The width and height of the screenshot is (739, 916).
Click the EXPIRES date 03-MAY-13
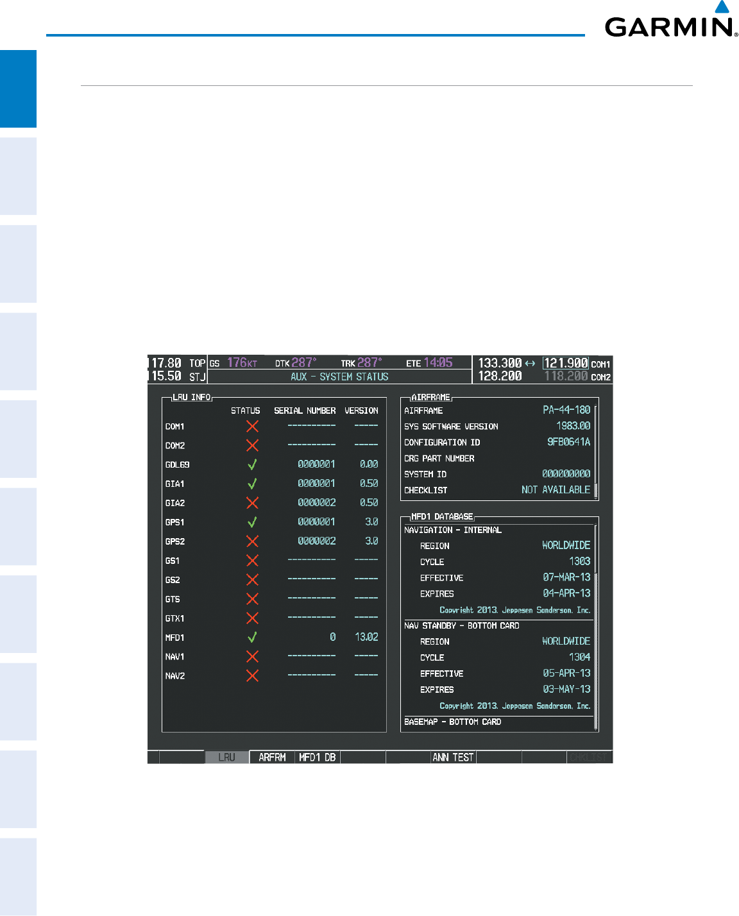click(566, 690)
